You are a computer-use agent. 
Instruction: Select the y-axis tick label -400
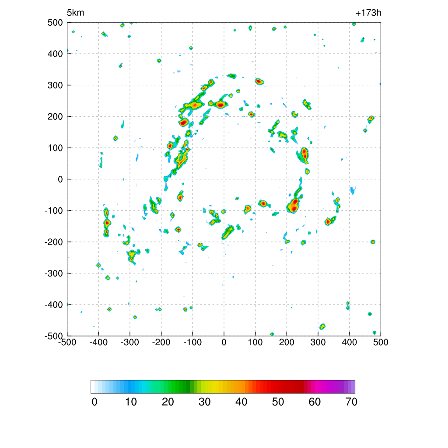tap(54, 305)
